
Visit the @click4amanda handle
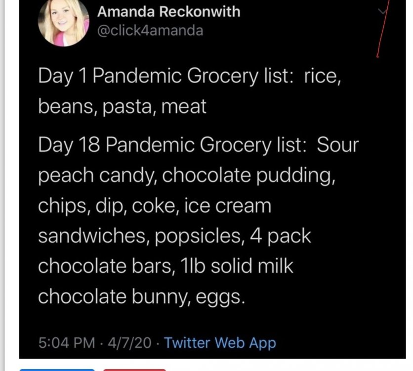pyautogui.click(x=150, y=30)
